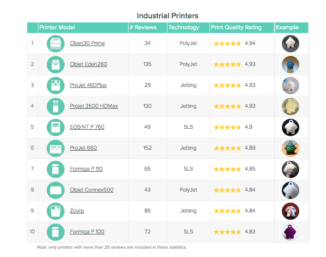
Task: Open the Objet Eden260 link
Action: pos(89,64)
